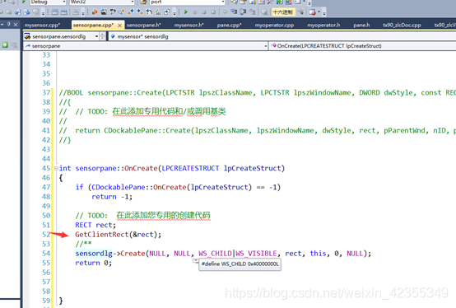Screen dimensions: 456x308
Task: Click the restart debugging icon
Action: [x=213, y=12]
